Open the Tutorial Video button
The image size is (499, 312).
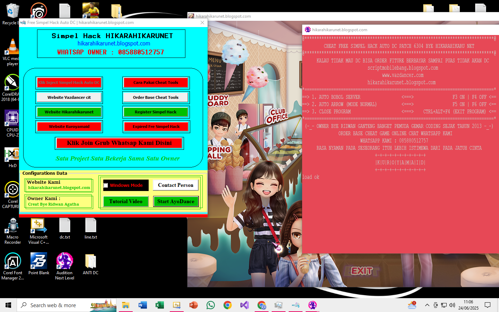[x=126, y=201]
